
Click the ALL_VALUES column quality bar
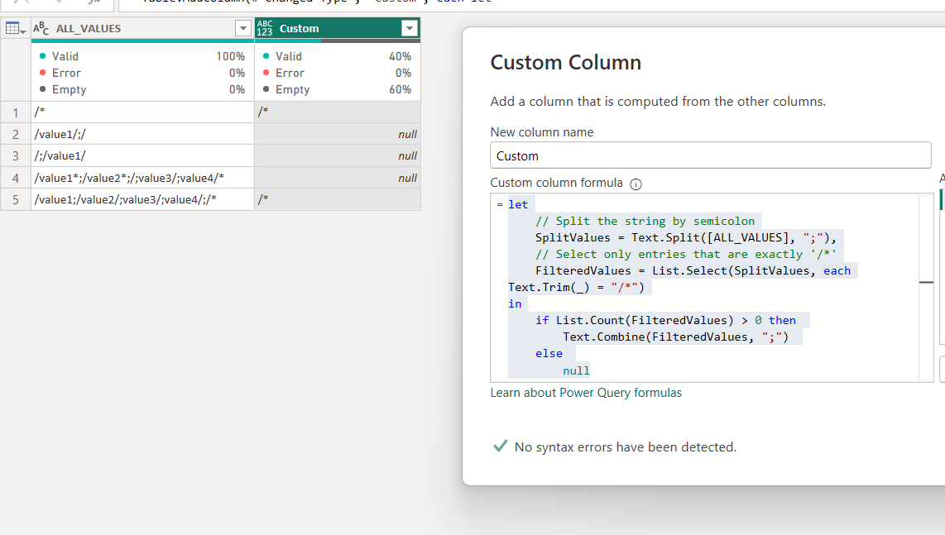click(x=143, y=41)
